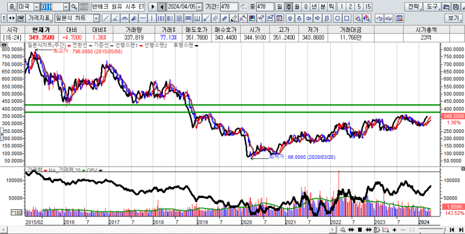Click the 2 interval preset button
Screen dimensions: 465x234
[350, 7]
